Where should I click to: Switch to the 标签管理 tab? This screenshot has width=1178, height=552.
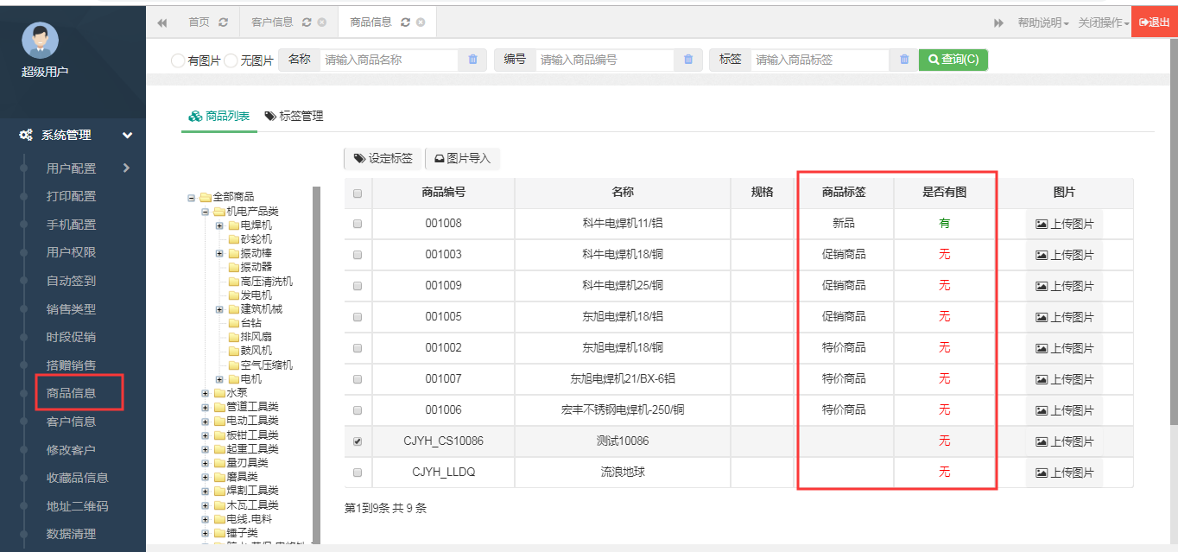(x=294, y=116)
